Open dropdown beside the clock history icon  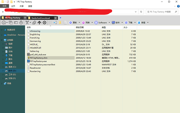[x=7, y=23]
